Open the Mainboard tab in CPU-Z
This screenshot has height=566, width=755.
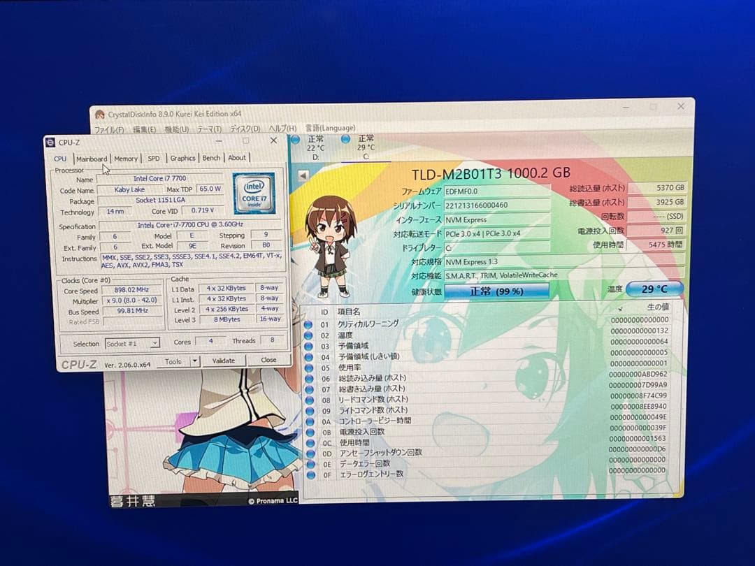pyautogui.click(x=92, y=159)
